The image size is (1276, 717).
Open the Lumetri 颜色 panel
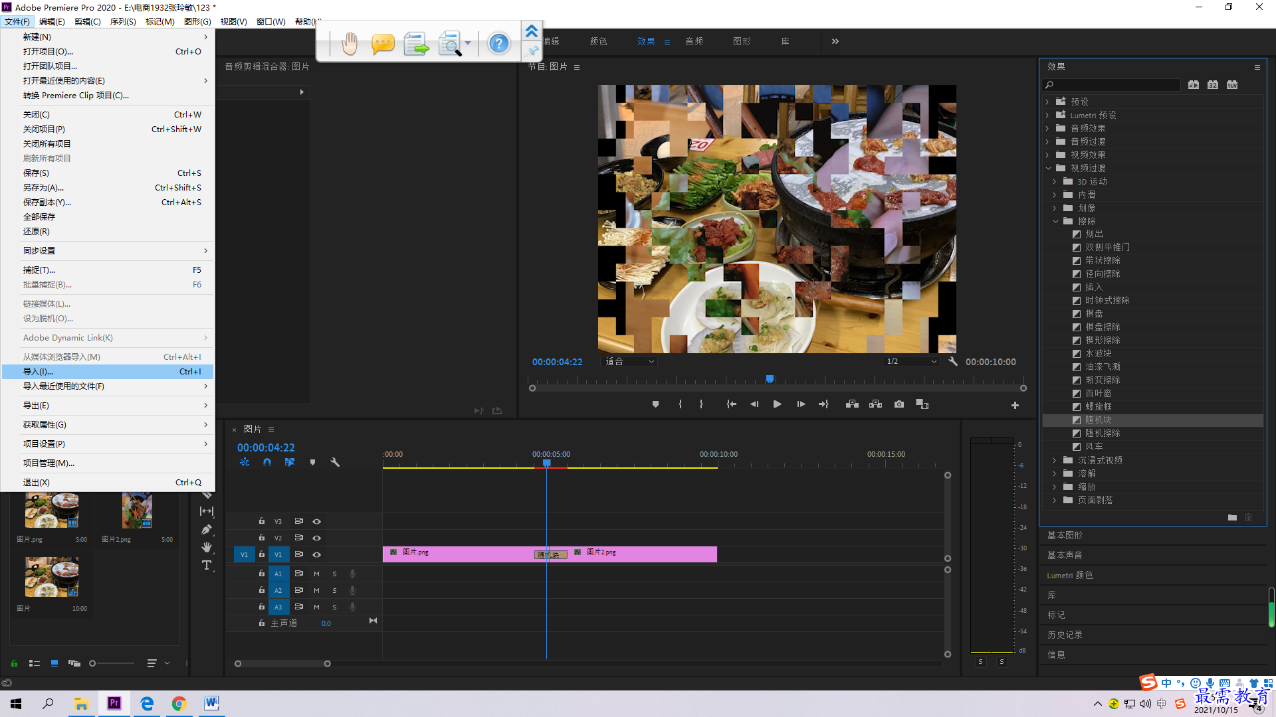[x=1070, y=575]
